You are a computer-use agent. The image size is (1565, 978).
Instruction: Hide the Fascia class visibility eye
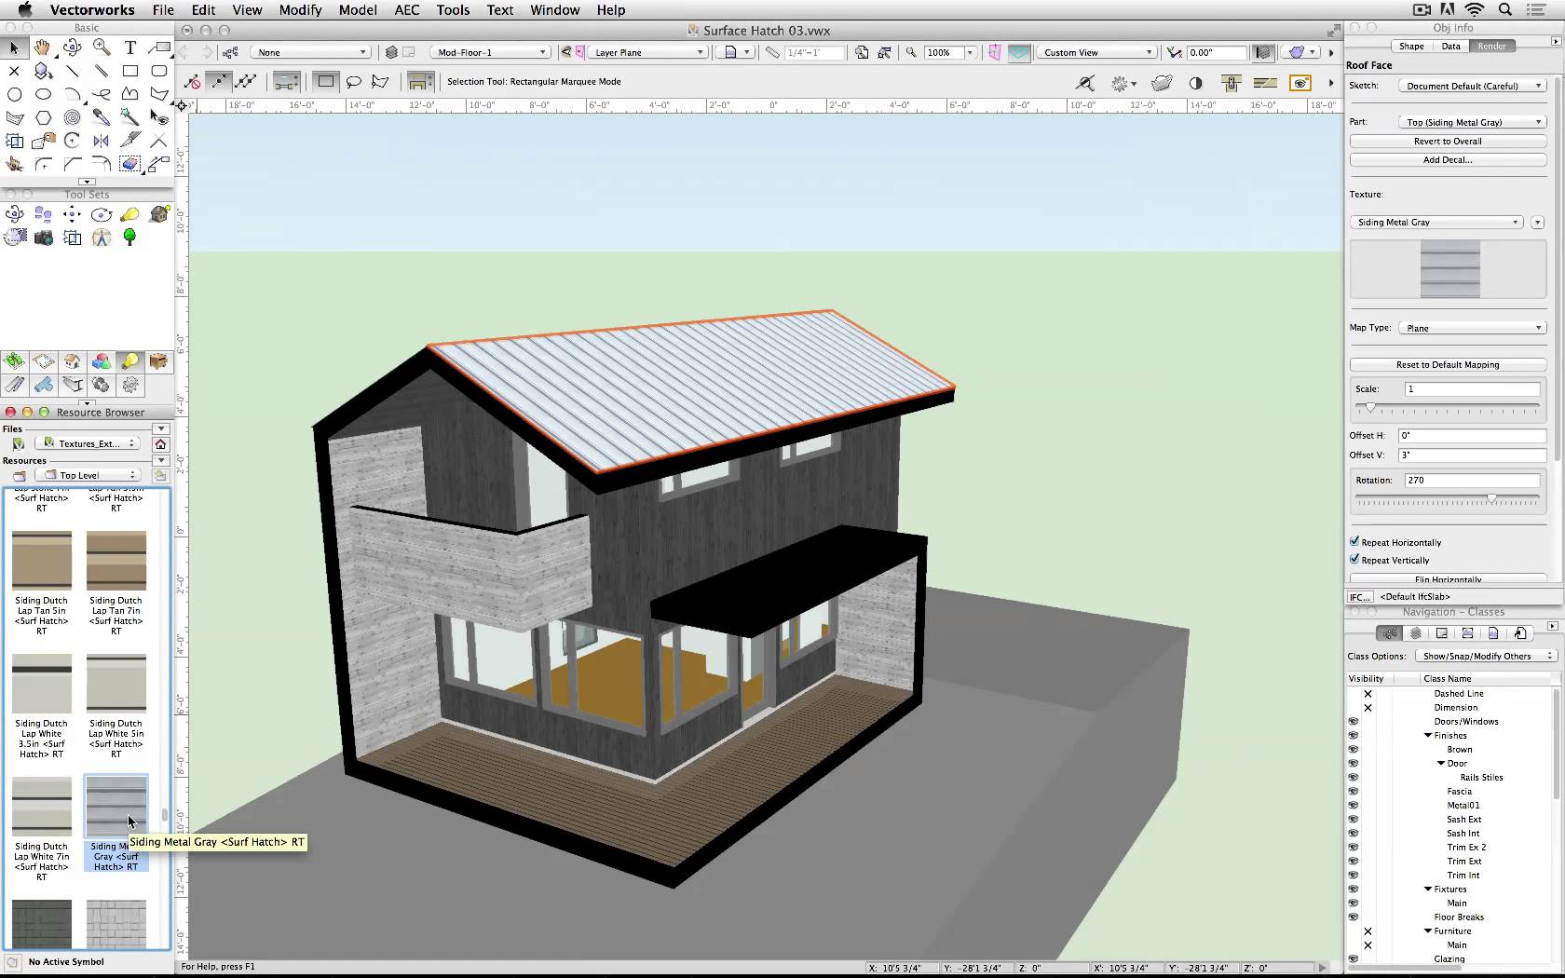pyautogui.click(x=1354, y=791)
